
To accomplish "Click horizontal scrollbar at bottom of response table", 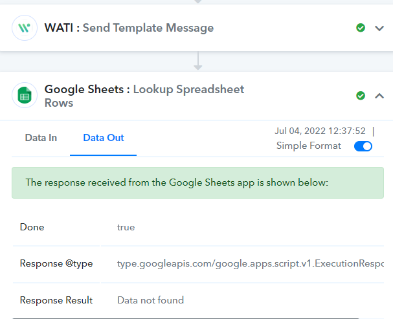I will (x=185, y=318).
